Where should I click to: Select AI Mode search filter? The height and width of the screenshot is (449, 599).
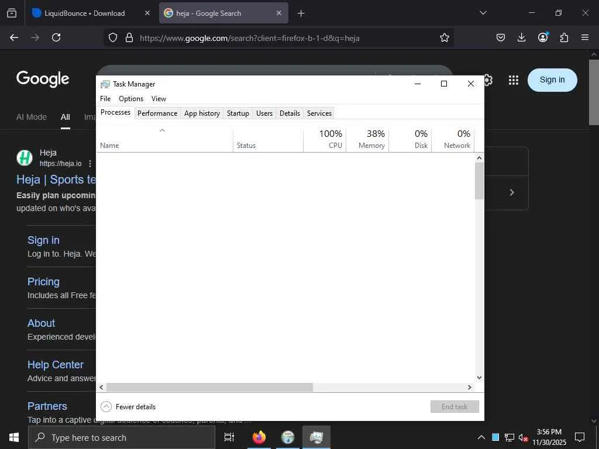32,117
